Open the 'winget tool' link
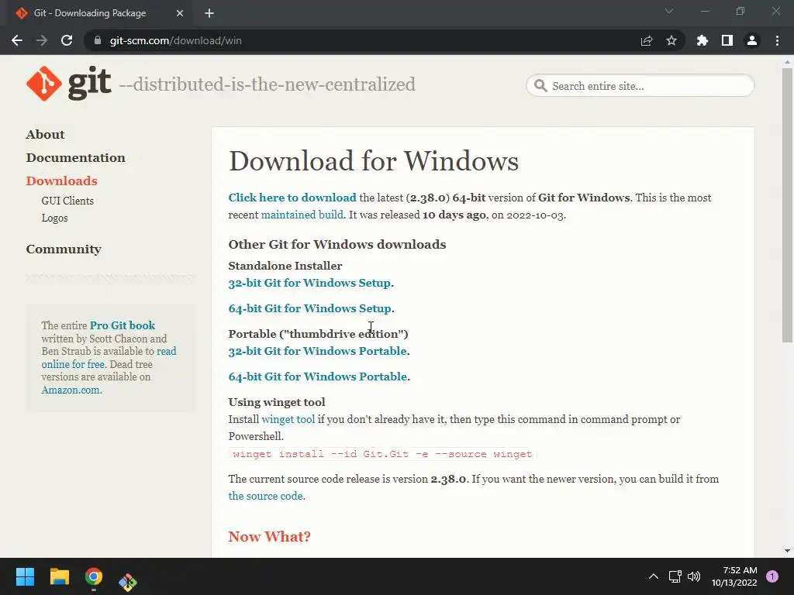 (288, 419)
